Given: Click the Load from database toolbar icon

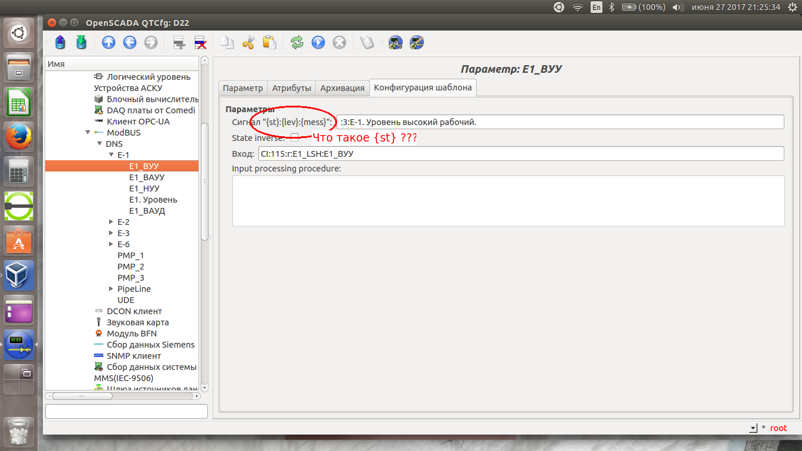Looking at the screenshot, I should [x=60, y=42].
